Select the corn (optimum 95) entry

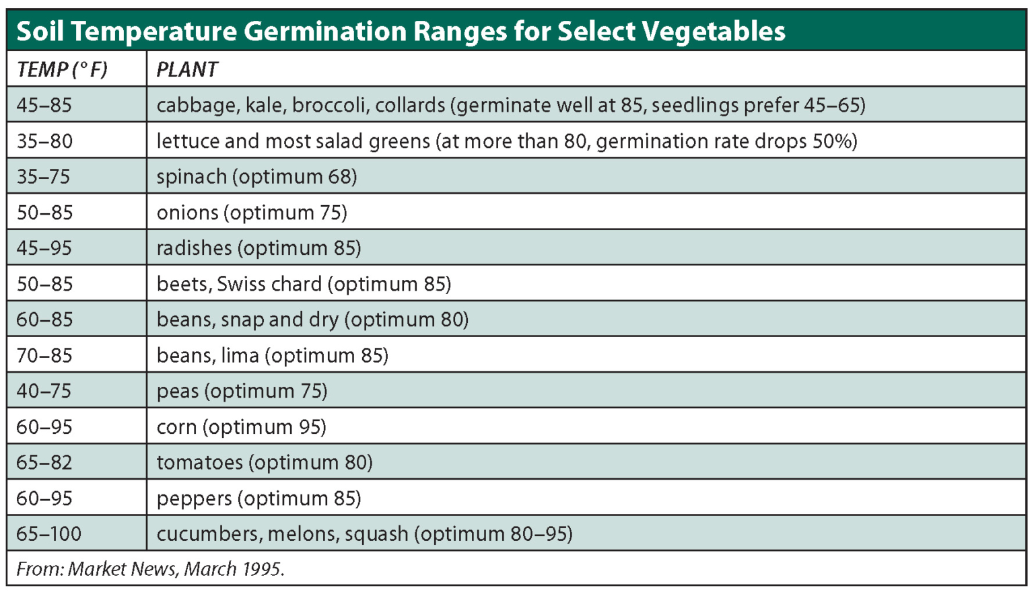[241, 427]
